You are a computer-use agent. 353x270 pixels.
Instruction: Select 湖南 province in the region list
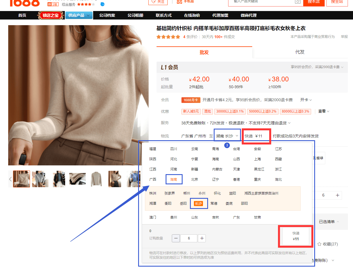(174, 180)
